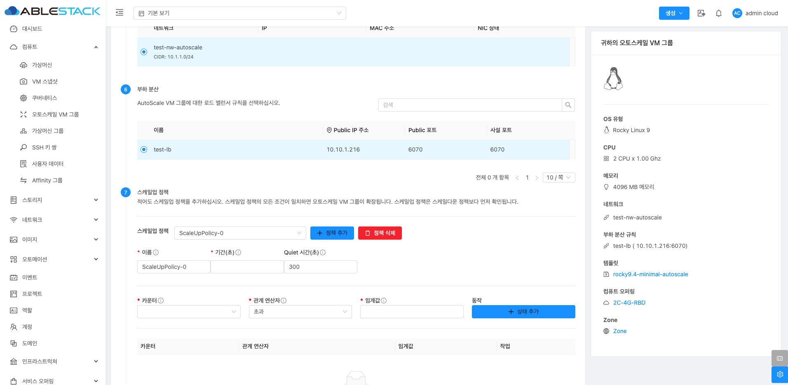Expand the 스토리지 sidebar menu
The height and width of the screenshot is (385, 788).
54,200
